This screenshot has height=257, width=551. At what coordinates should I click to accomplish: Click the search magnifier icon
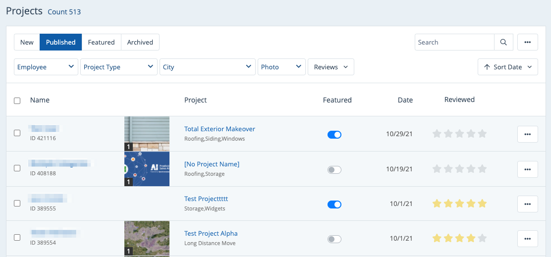[503, 42]
